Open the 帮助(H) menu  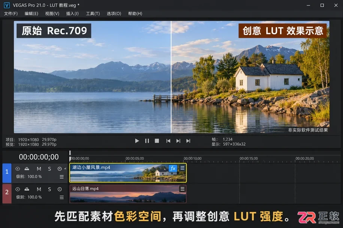tap(135, 13)
